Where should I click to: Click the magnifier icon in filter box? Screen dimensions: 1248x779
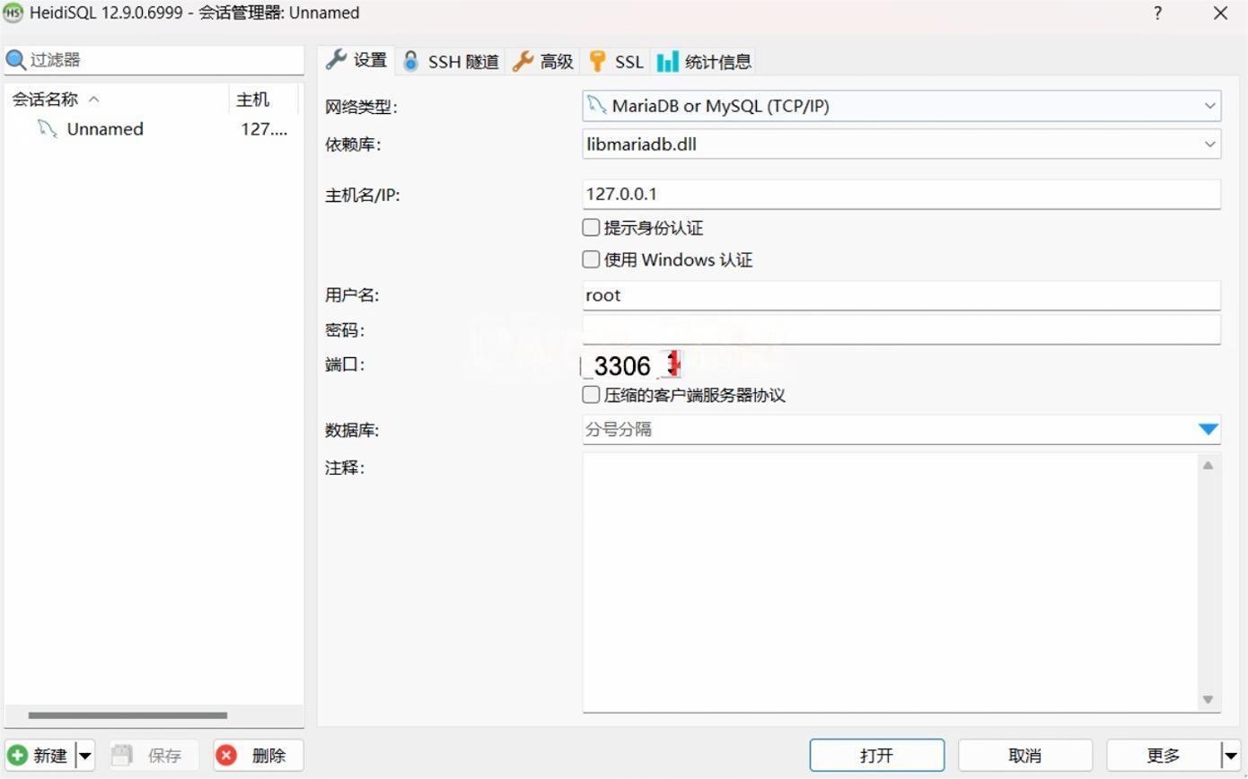tap(16, 60)
